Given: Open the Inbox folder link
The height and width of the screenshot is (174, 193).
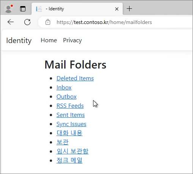Looking at the screenshot, I should [x=64, y=88].
